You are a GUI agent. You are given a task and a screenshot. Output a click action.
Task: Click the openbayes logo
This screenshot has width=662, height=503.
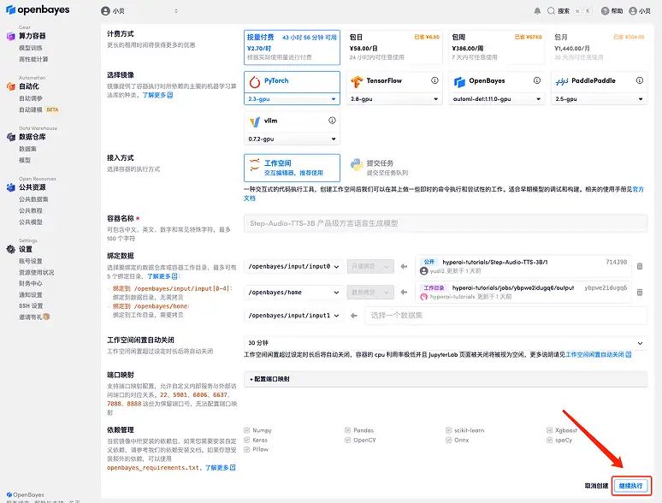[x=38, y=9]
